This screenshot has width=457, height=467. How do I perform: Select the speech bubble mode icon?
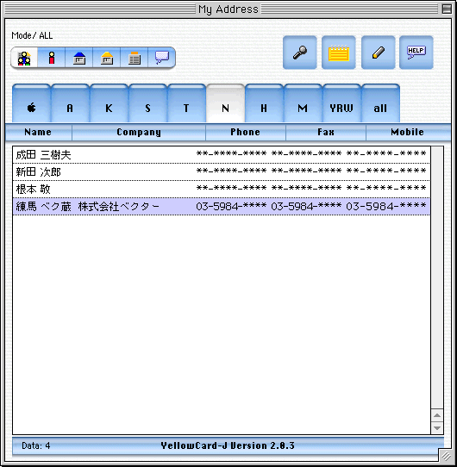pos(161,58)
